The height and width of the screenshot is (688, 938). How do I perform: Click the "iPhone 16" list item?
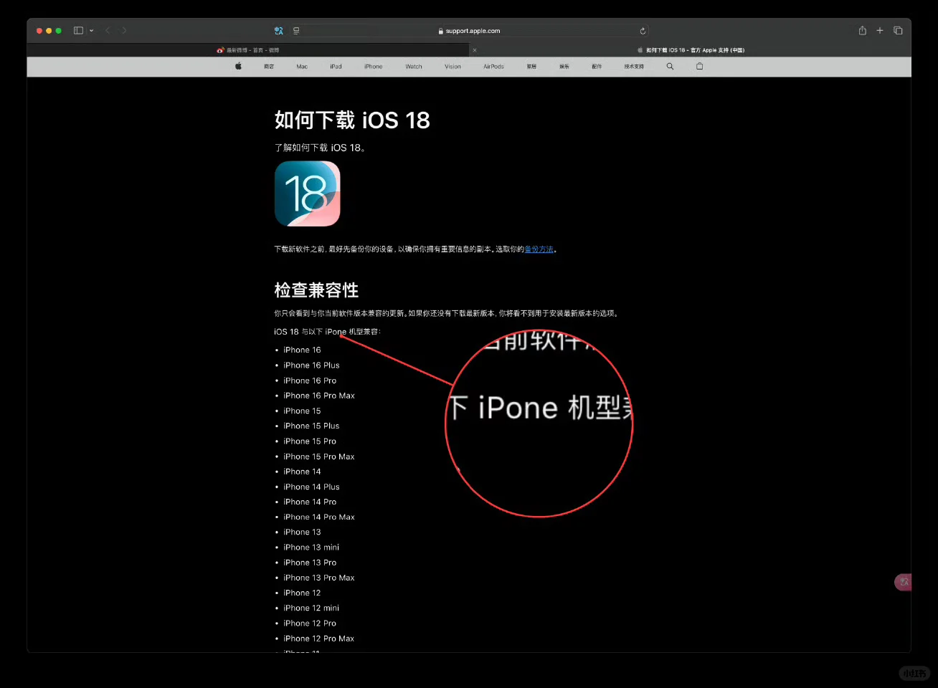302,350
